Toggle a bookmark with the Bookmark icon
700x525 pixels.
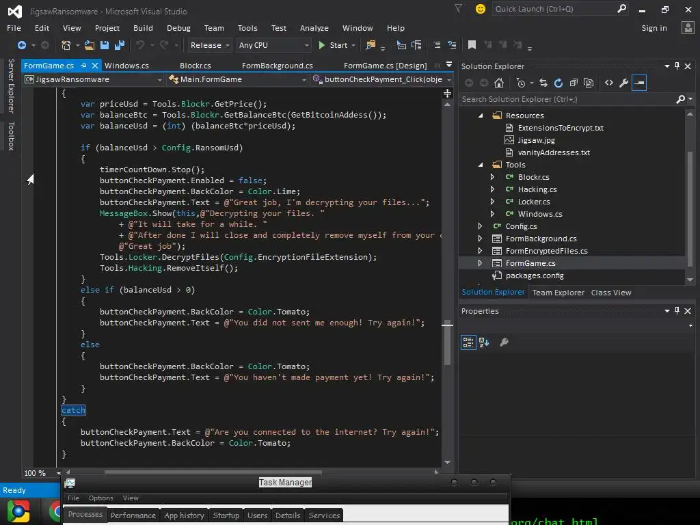[x=472, y=45]
